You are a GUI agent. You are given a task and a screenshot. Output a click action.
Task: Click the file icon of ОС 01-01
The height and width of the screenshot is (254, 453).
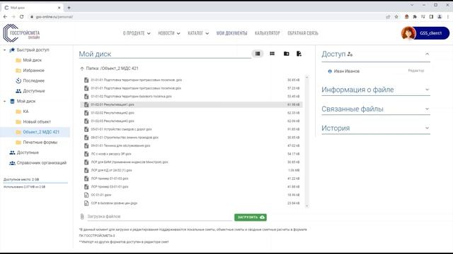(x=86, y=195)
